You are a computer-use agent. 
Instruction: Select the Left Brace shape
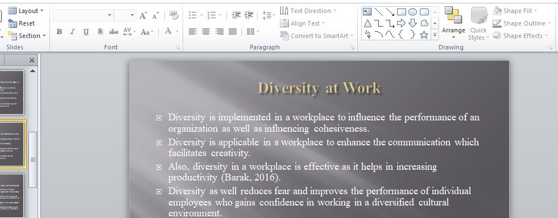401,35
